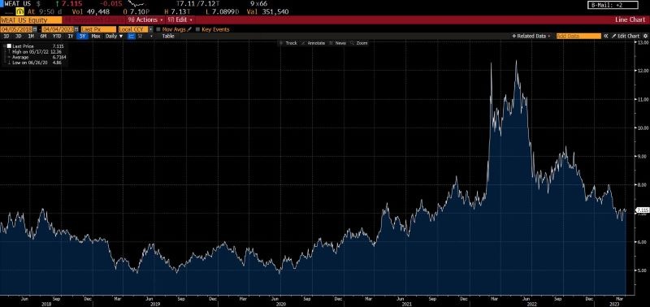Expand chart type options dropdown arrow
Screen dimensions: 650x307
[x=151, y=36]
